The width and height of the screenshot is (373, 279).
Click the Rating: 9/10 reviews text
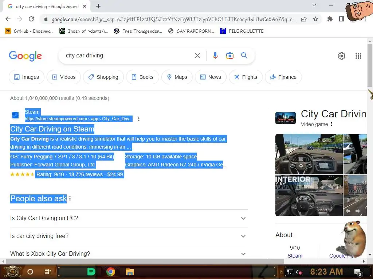[79, 174]
